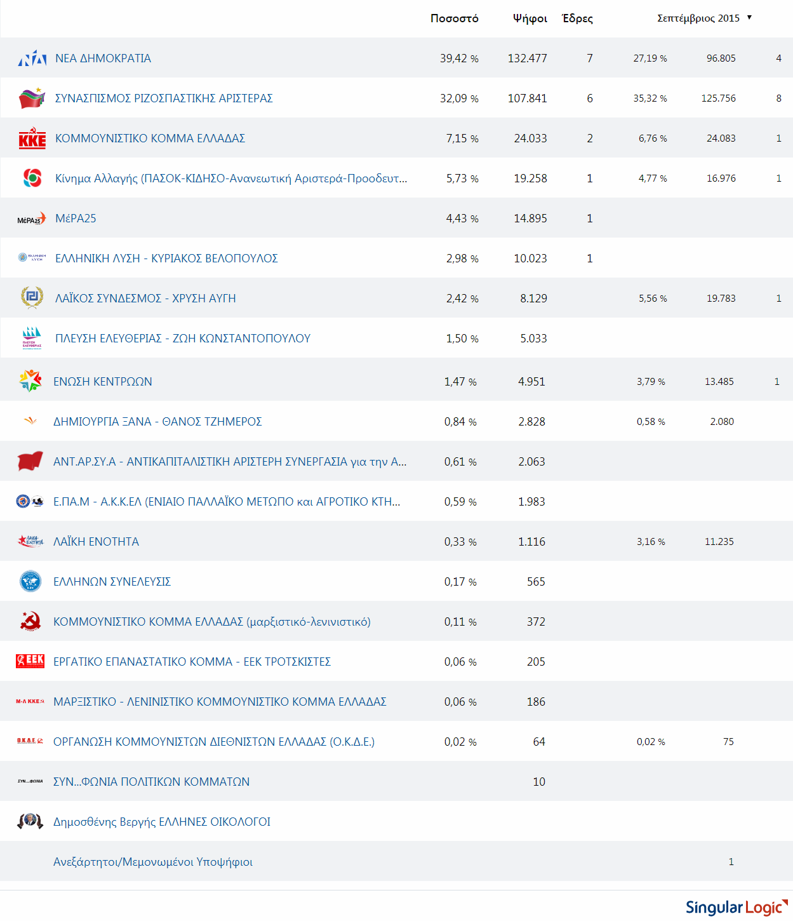Open ΣΥΝΑΣΠΙΣΜΟΣ ΡΙΖΟΣΠΑΣΤΙΚΗΣ ΑΡΙΣΤΕΡΑΣ link
Image resolution: width=793 pixels, height=921 pixels.
164,98
